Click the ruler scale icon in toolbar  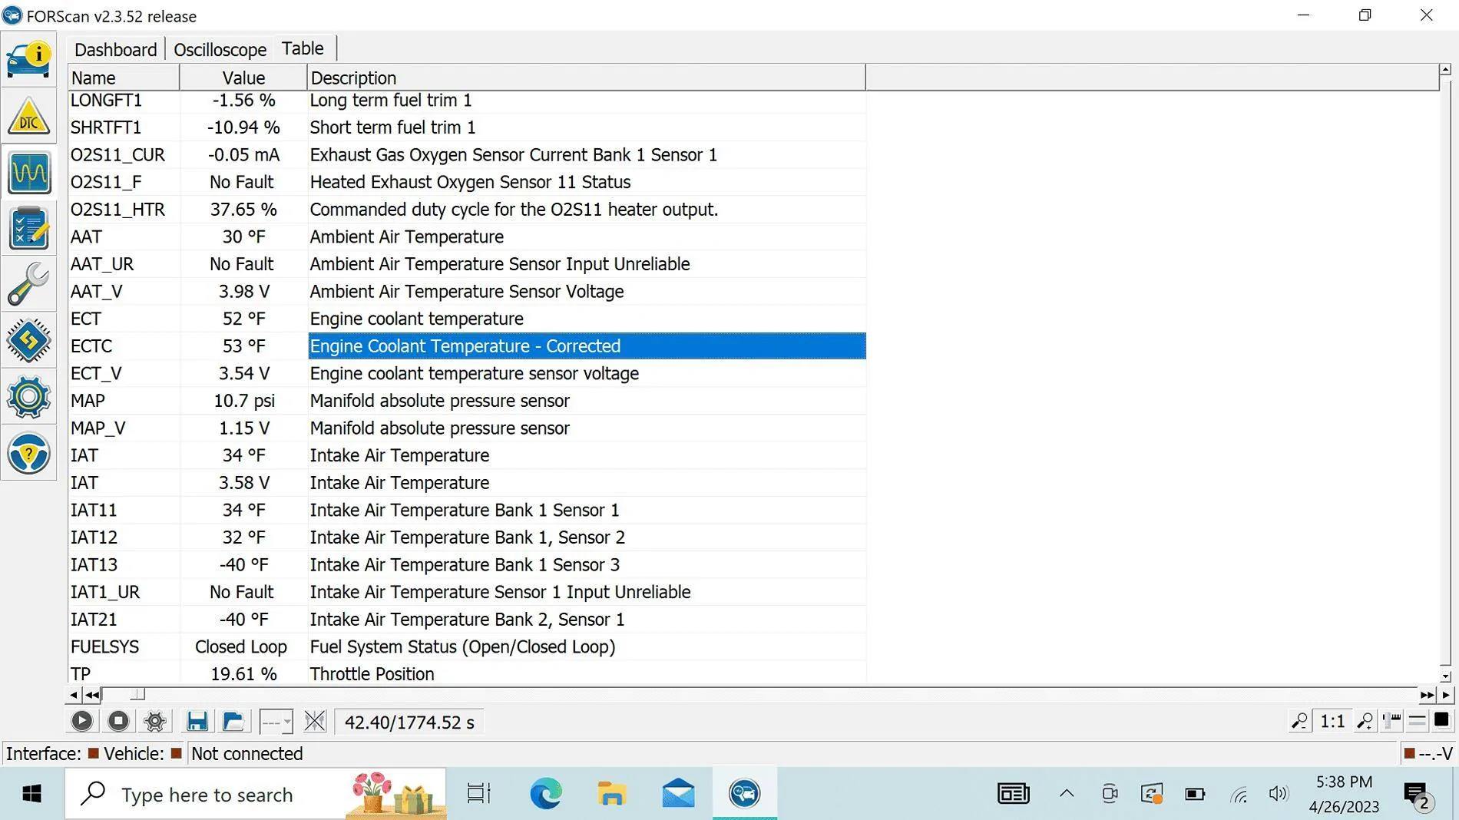pyautogui.click(x=1392, y=721)
